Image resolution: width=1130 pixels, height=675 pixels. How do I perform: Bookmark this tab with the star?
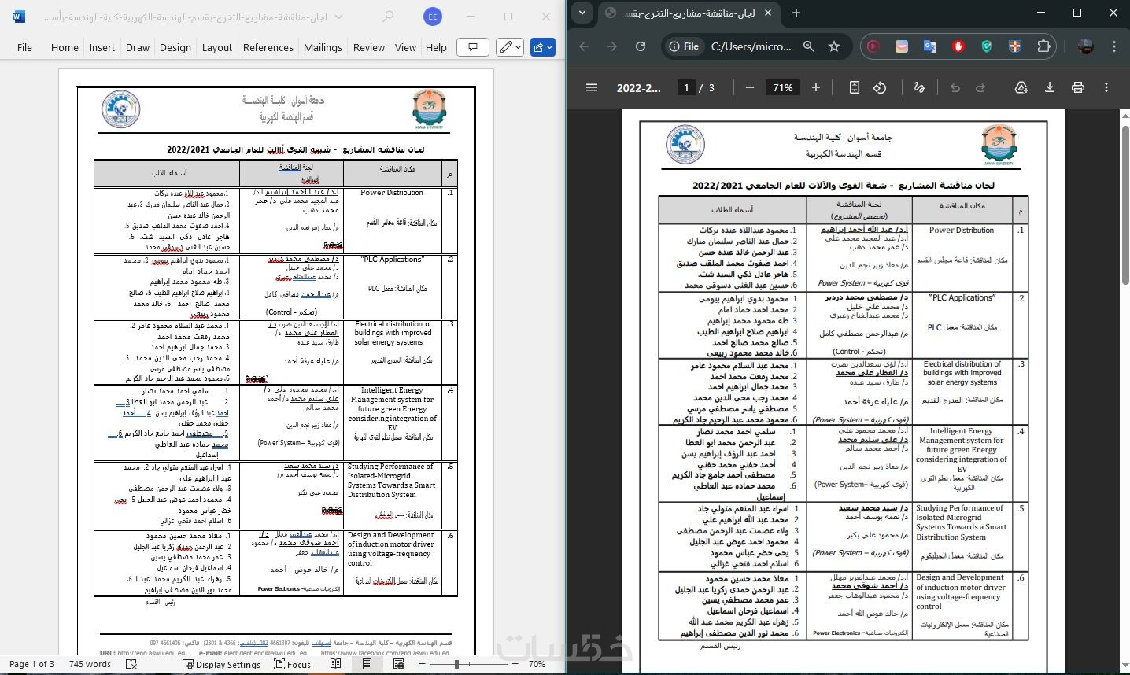coord(834,46)
